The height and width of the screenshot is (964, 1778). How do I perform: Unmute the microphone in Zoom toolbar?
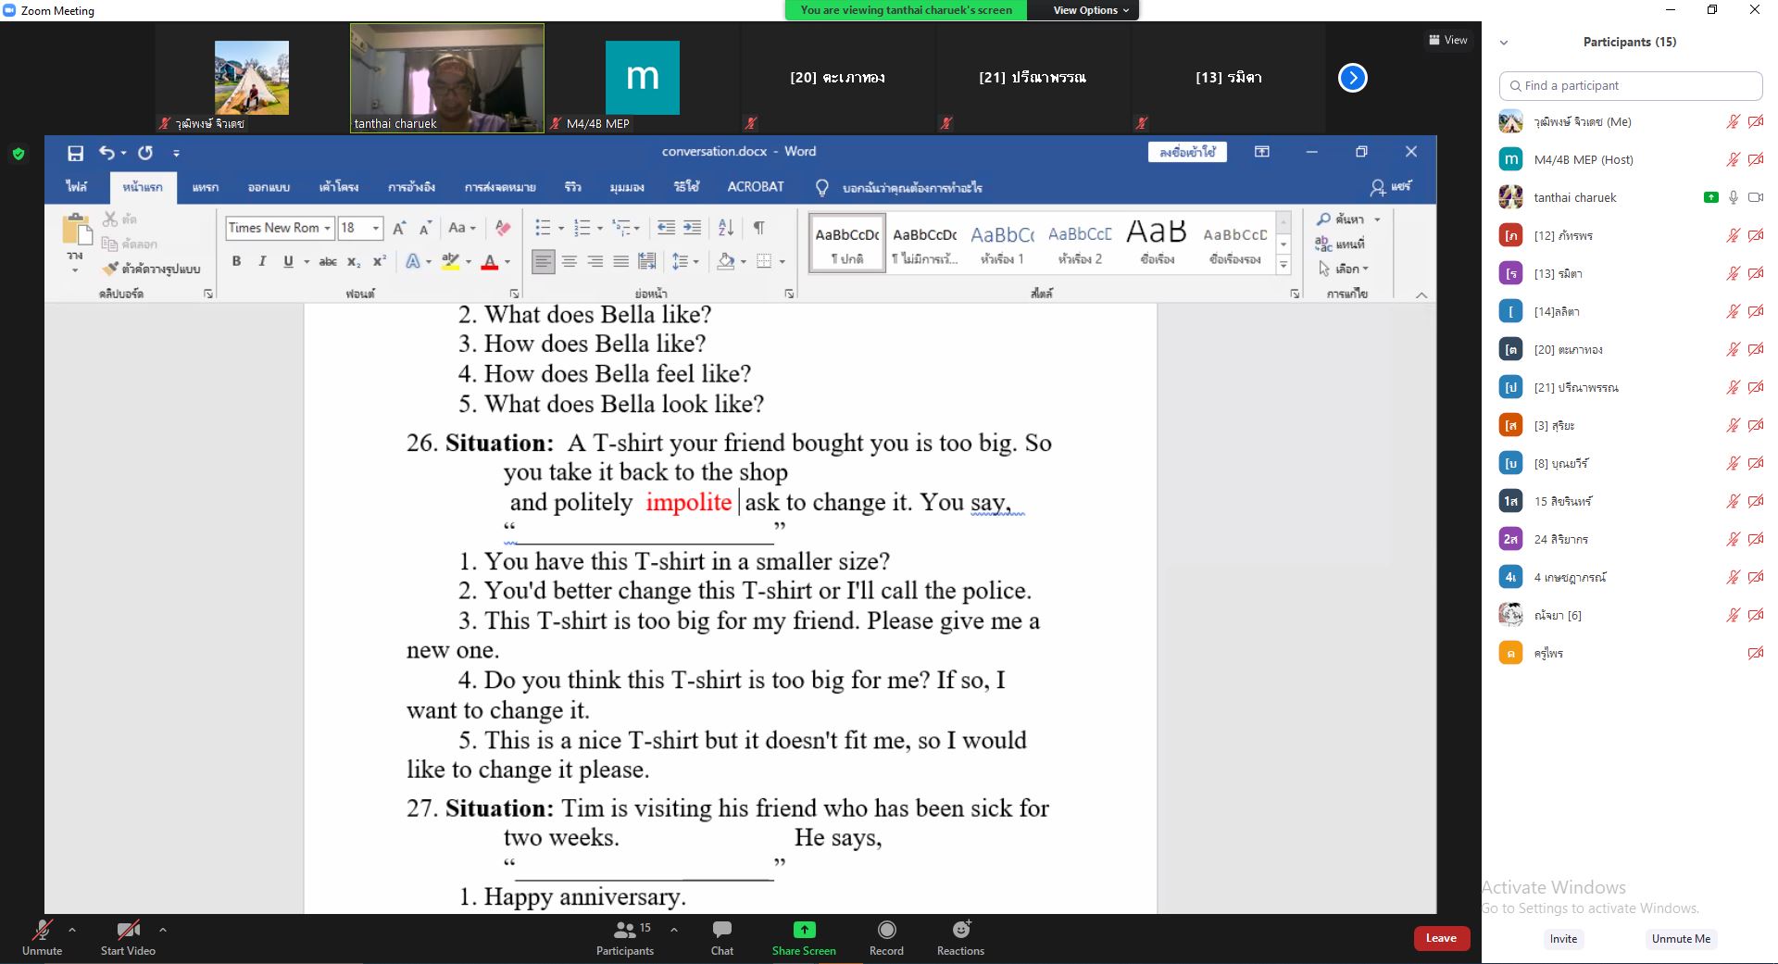[x=42, y=930]
